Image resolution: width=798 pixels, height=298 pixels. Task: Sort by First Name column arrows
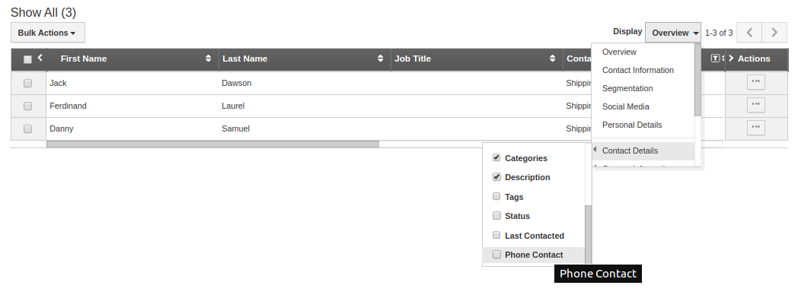tap(208, 59)
